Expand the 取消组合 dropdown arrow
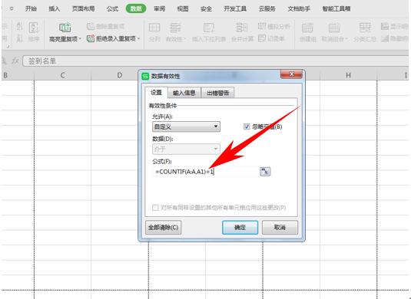This screenshot has height=299, width=411. pos(346,39)
